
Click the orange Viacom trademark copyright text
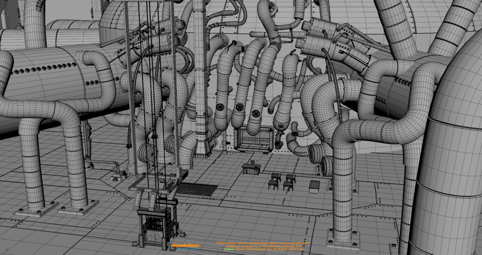[x=263, y=246]
